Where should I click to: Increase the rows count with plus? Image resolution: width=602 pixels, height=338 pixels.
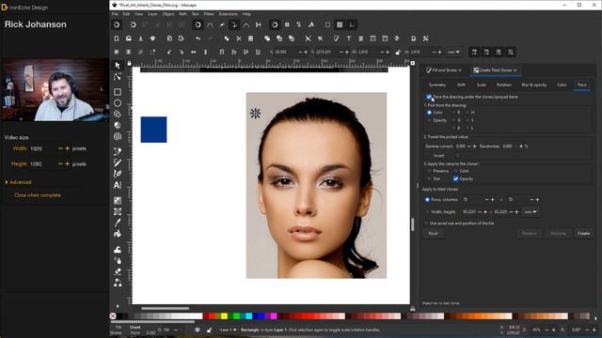(x=493, y=200)
